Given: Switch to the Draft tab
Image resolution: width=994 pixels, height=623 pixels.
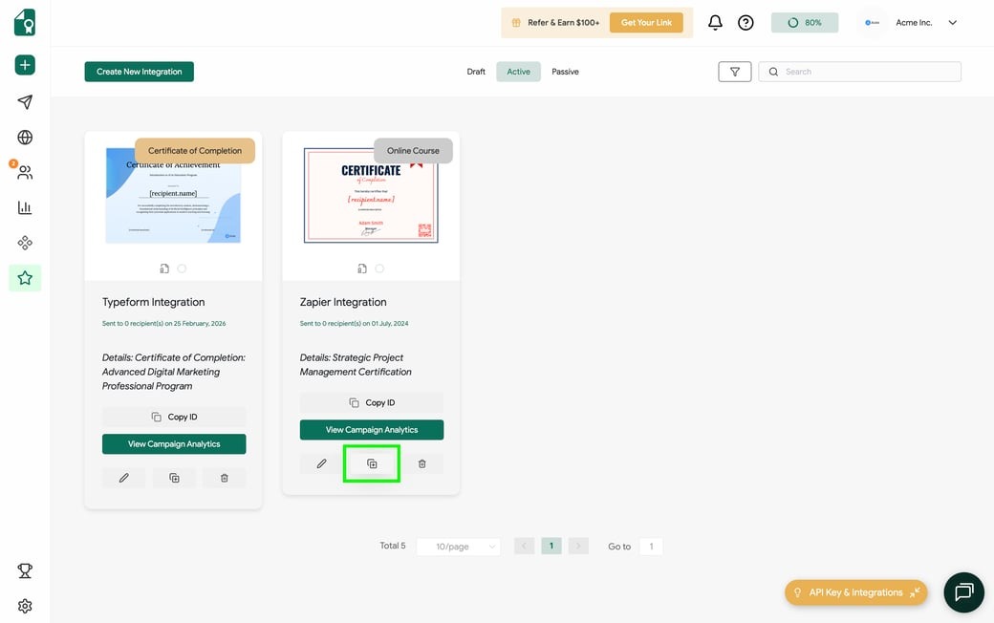Looking at the screenshot, I should click(x=476, y=72).
